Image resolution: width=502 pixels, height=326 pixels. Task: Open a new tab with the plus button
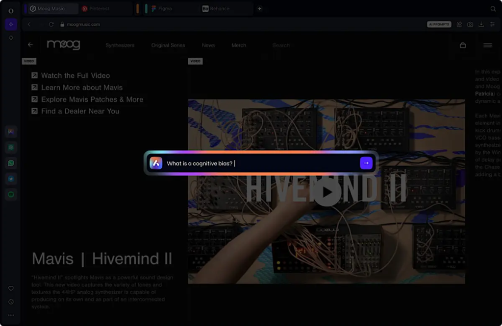point(260,9)
